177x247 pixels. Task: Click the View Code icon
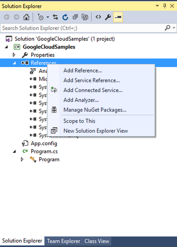point(98,17)
